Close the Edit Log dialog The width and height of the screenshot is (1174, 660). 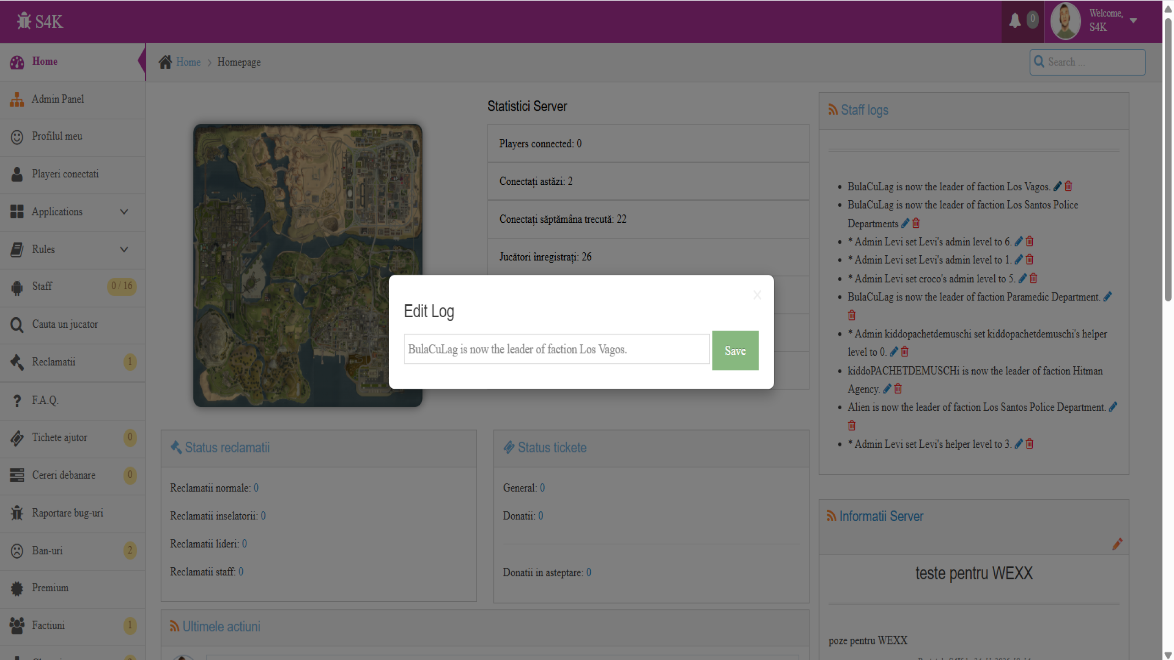(x=757, y=295)
